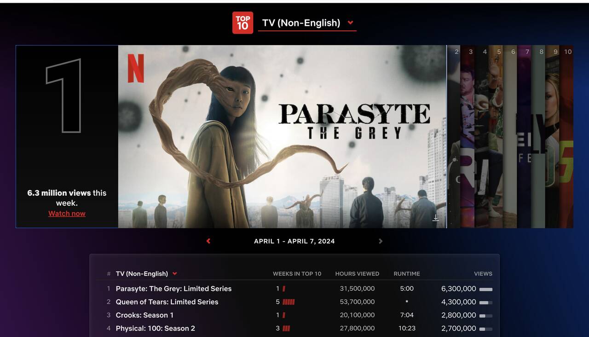Click the 5:00 runtime for Parasyte
Screen dimensions: 589x337
pyautogui.click(x=407, y=289)
